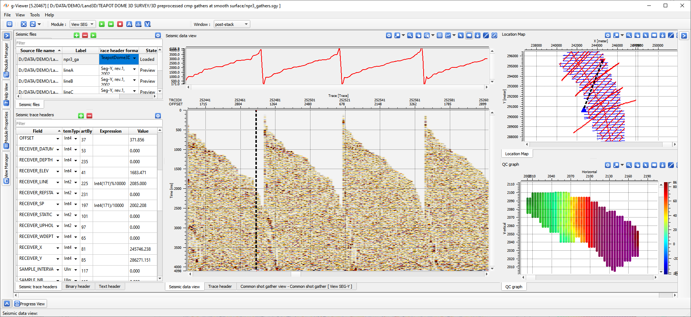Toggle pointer select tool in Seismic data view
The width and height of the screenshot is (691, 317).
pos(461,35)
